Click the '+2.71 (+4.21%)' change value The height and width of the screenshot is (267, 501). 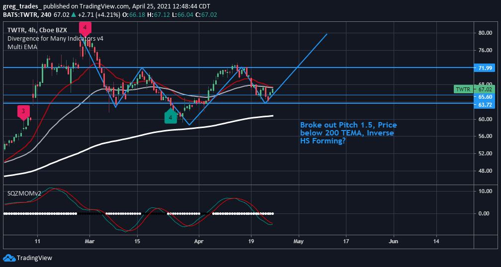click(x=98, y=15)
